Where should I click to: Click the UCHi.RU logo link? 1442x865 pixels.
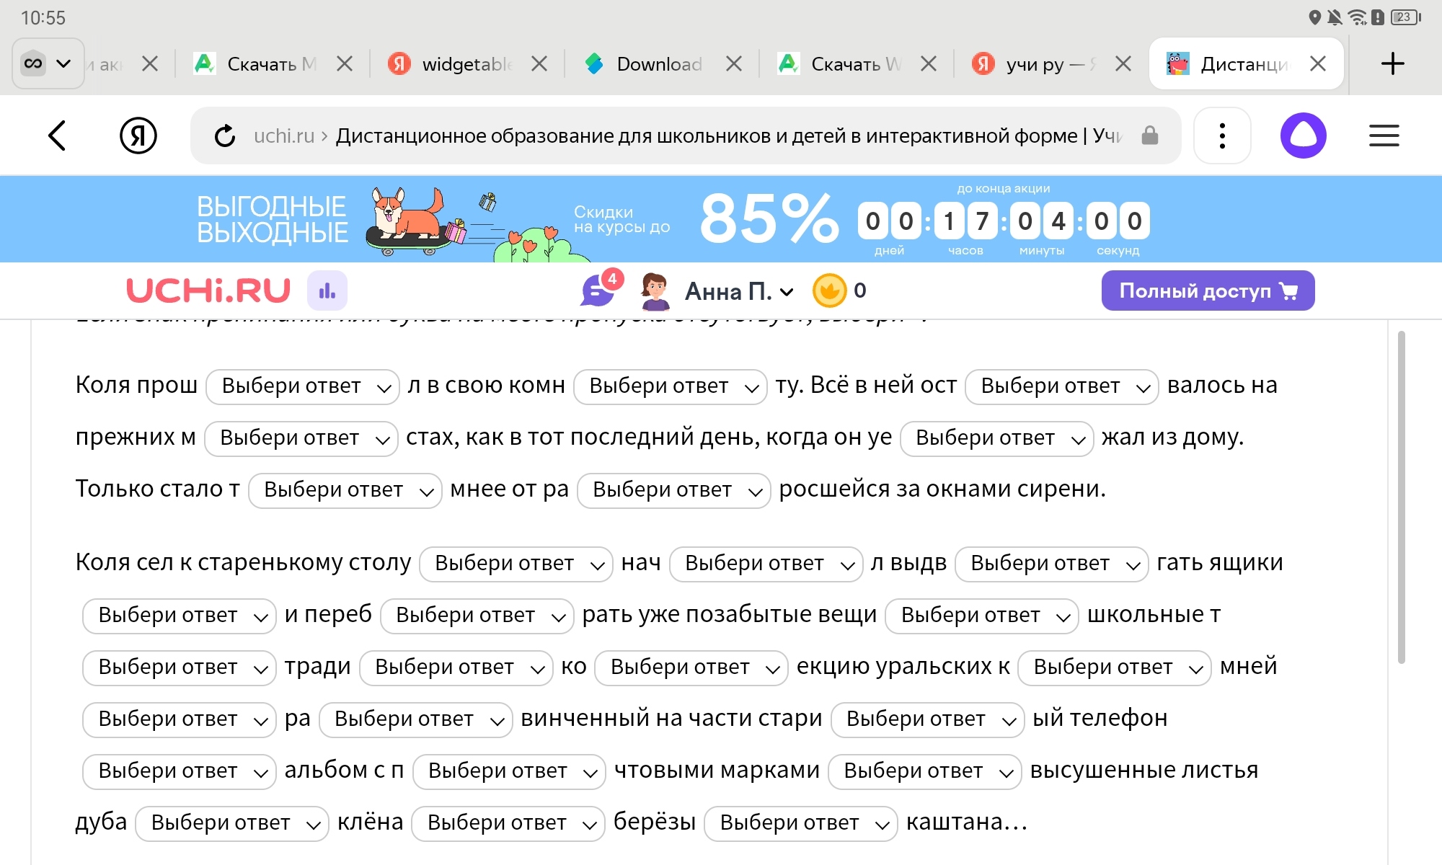pos(208,290)
